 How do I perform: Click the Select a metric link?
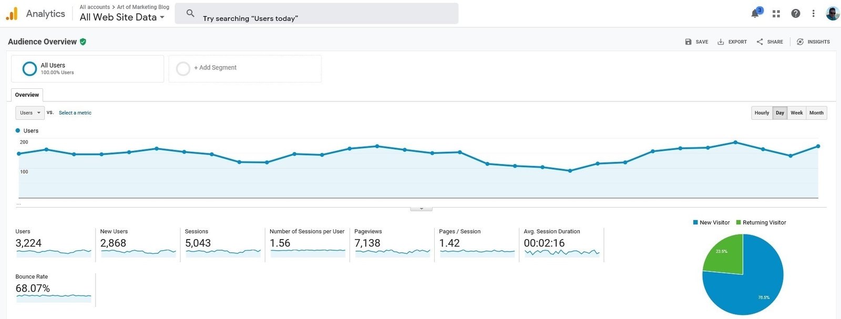(75, 113)
